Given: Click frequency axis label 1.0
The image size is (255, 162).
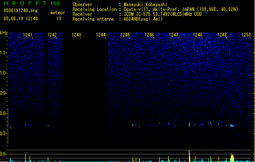Looking at the screenshot, I should coord(3,73).
